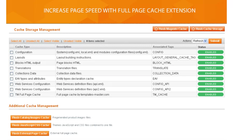The width and height of the screenshot is (233, 140).
Task: Tick the Configuration cache type checkbox
Action: point(12,52)
